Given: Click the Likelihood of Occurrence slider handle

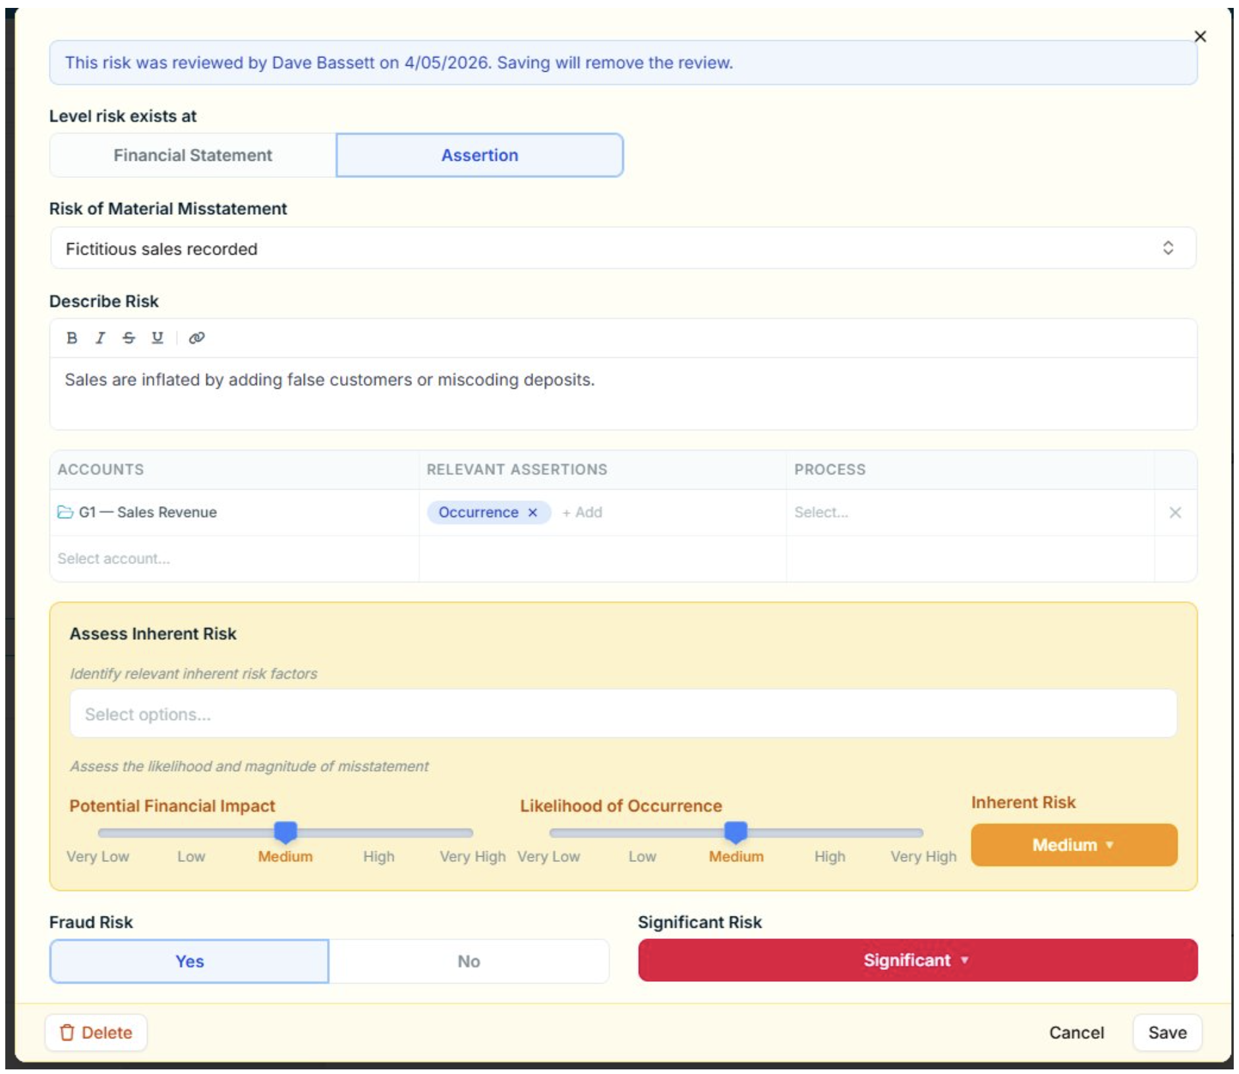Looking at the screenshot, I should (735, 832).
